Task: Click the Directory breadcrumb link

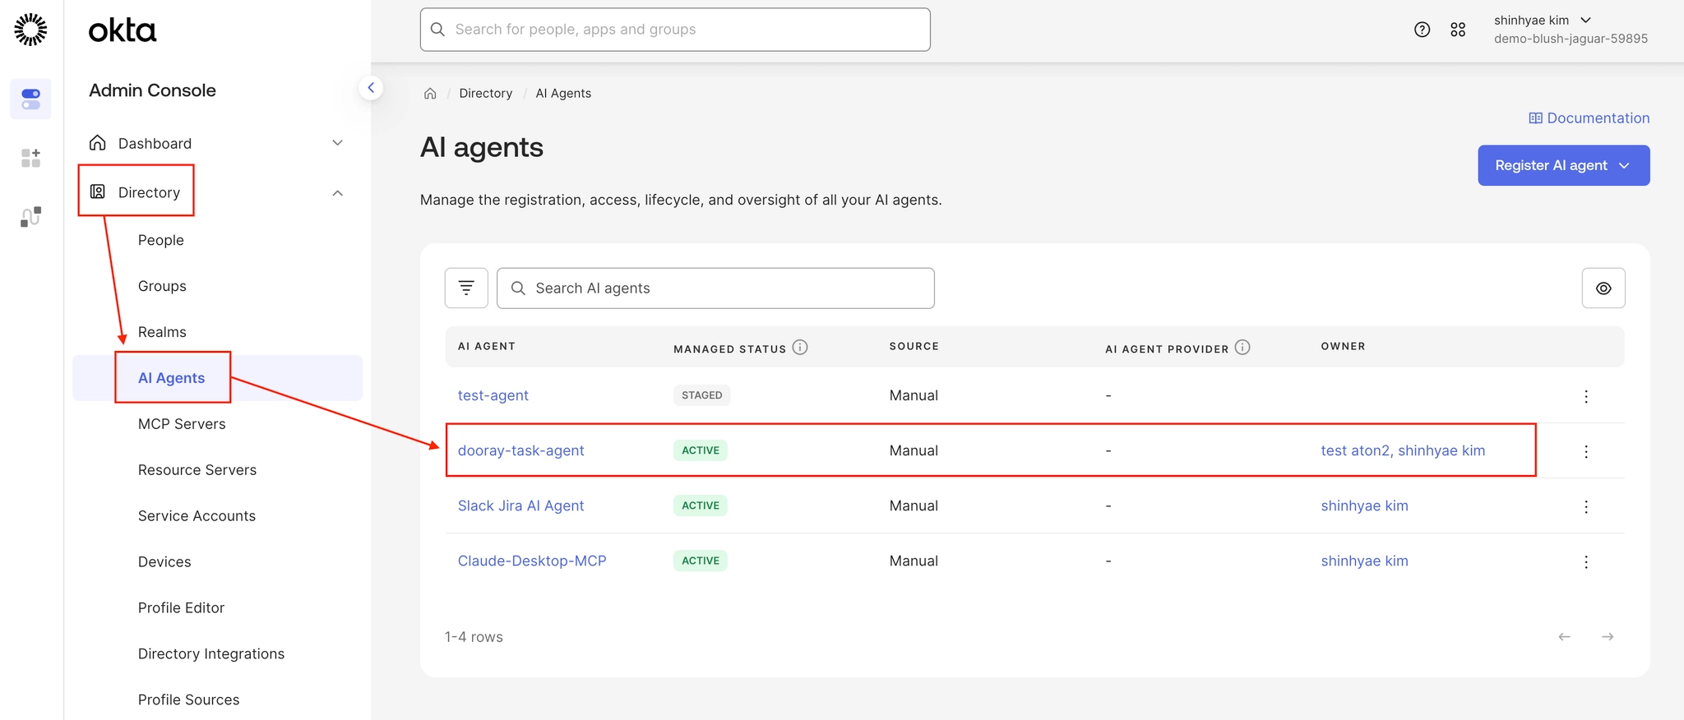Action: point(485,94)
